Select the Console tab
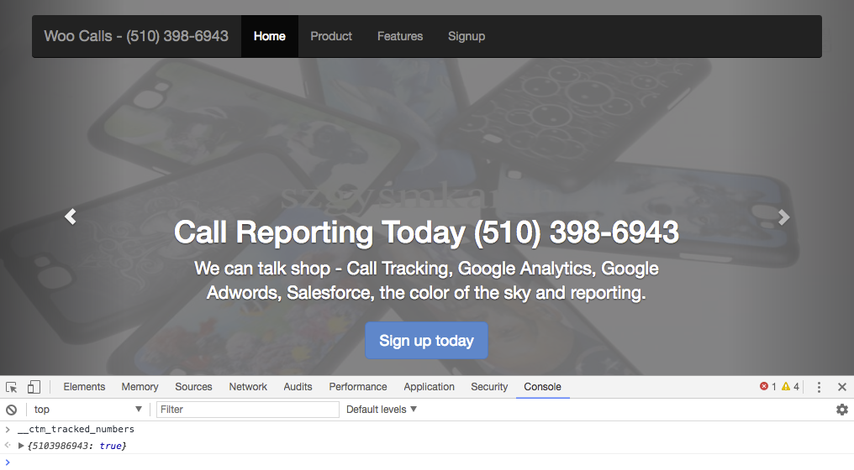 tap(542, 387)
